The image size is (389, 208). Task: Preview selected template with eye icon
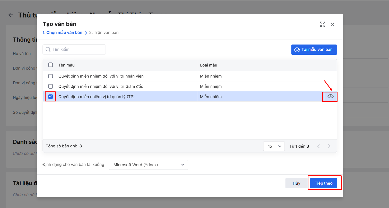coord(331,97)
